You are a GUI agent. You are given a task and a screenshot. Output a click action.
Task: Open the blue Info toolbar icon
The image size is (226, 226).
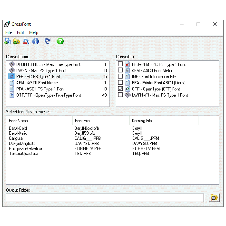[x=36, y=41]
